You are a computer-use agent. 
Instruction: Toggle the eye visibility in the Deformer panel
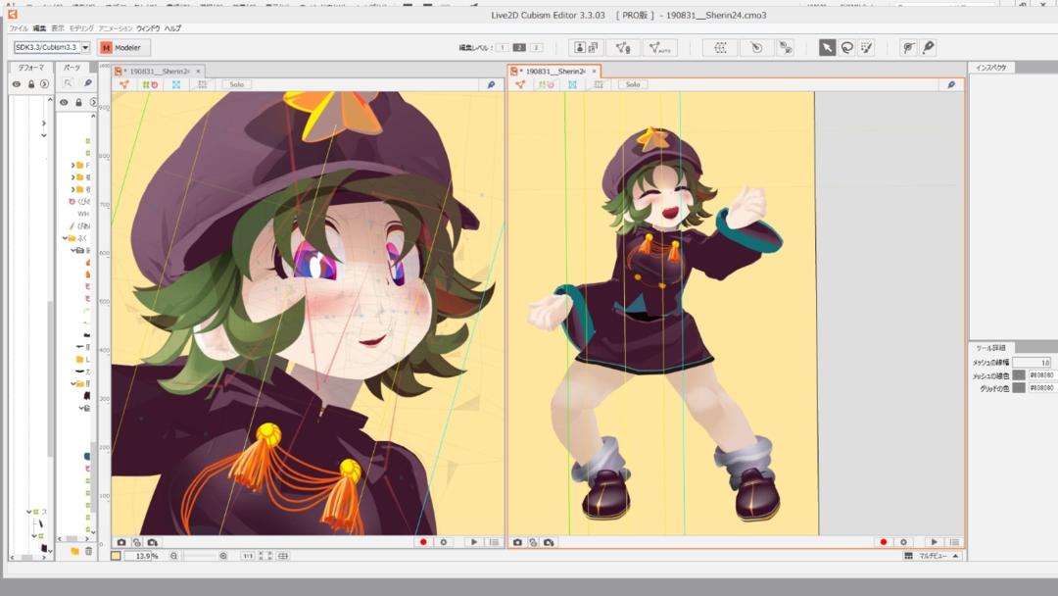17,84
